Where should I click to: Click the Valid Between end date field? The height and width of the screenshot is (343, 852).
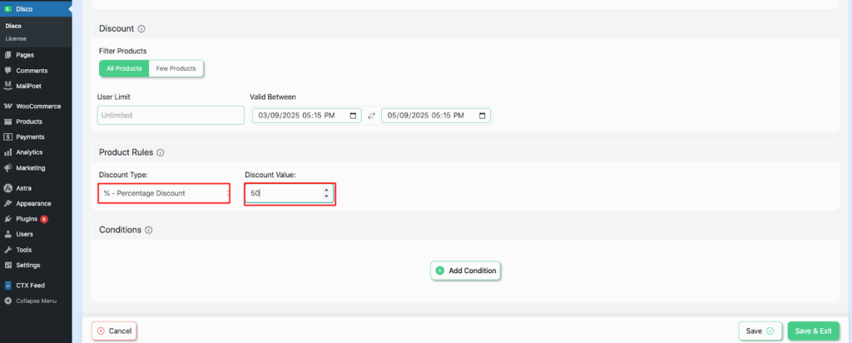pos(436,116)
